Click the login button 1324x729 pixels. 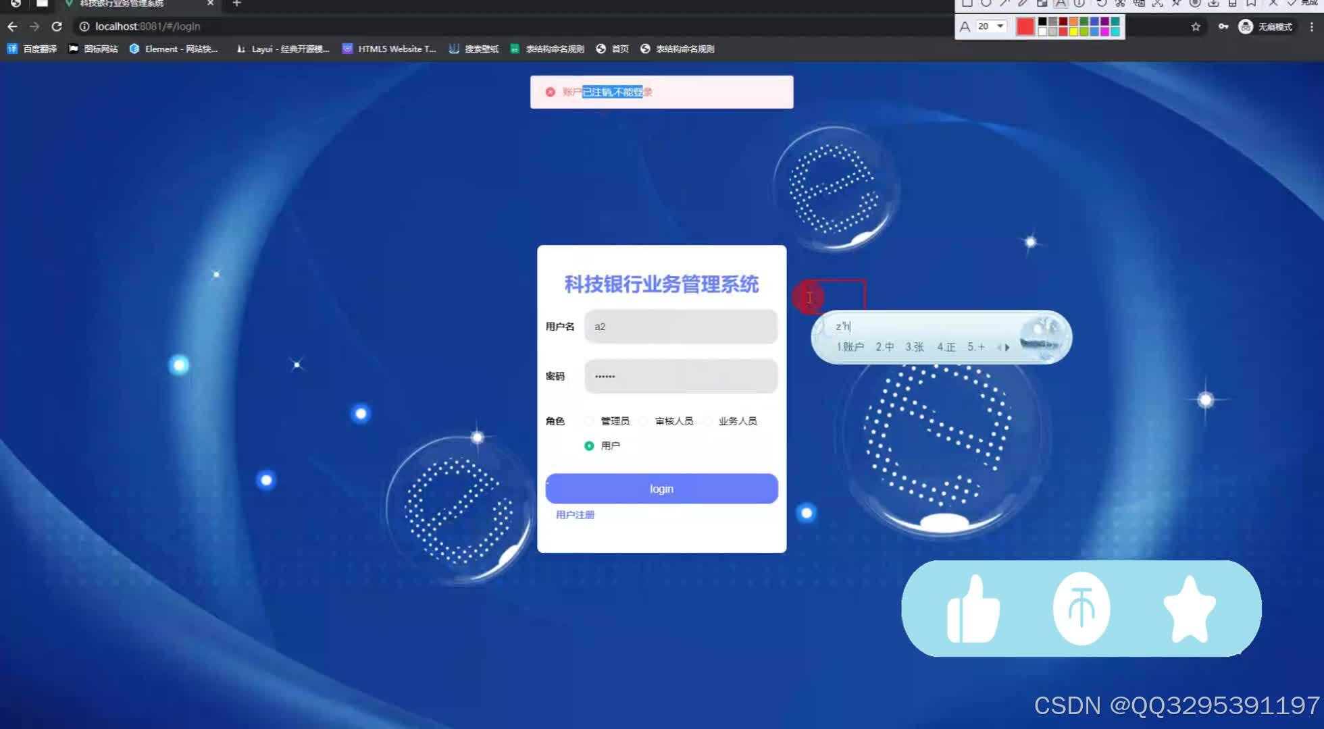point(662,489)
